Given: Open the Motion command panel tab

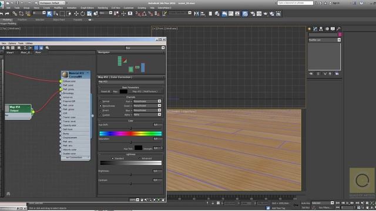Looking at the screenshot, I should (327, 29).
